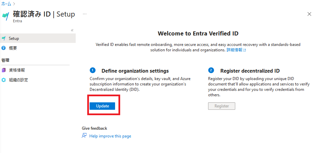Viewport: 314px width, 153px height.
Task: Open the 概要 overview page label
Action: tap(13, 48)
